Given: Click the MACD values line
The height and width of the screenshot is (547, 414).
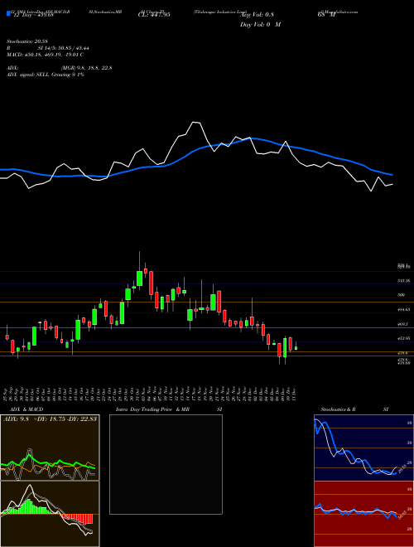Looking at the screenshot, I should coord(45,55).
